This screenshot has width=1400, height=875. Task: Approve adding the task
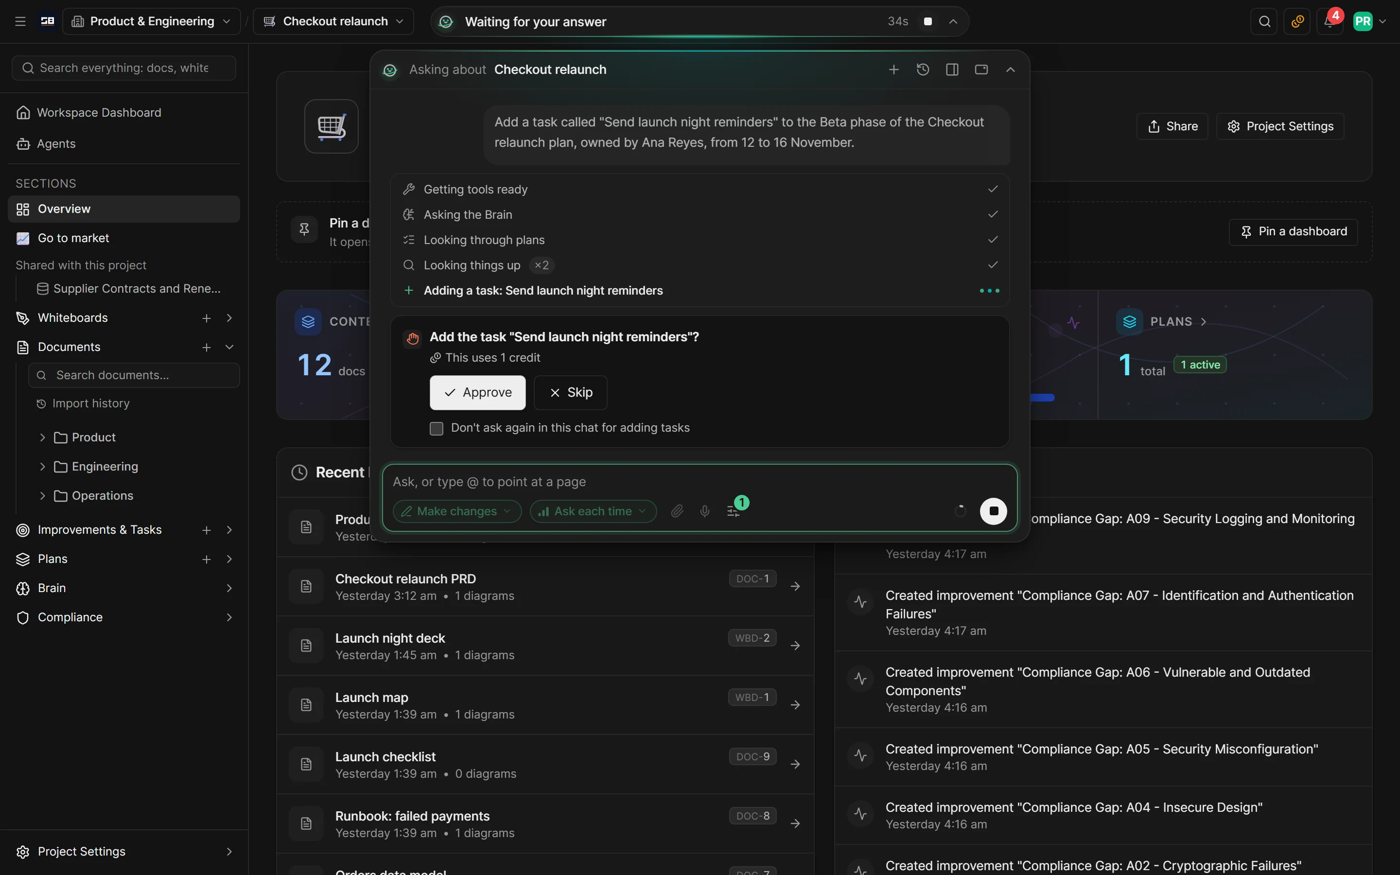pos(477,392)
